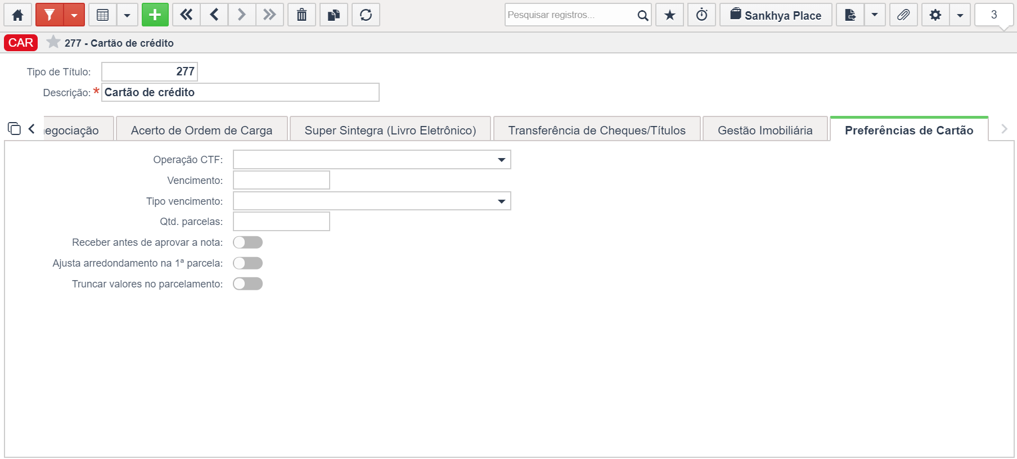The width and height of the screenshot is (1017, 459).
Task: Open favorites star toolbar button
Action: (669, 15)
